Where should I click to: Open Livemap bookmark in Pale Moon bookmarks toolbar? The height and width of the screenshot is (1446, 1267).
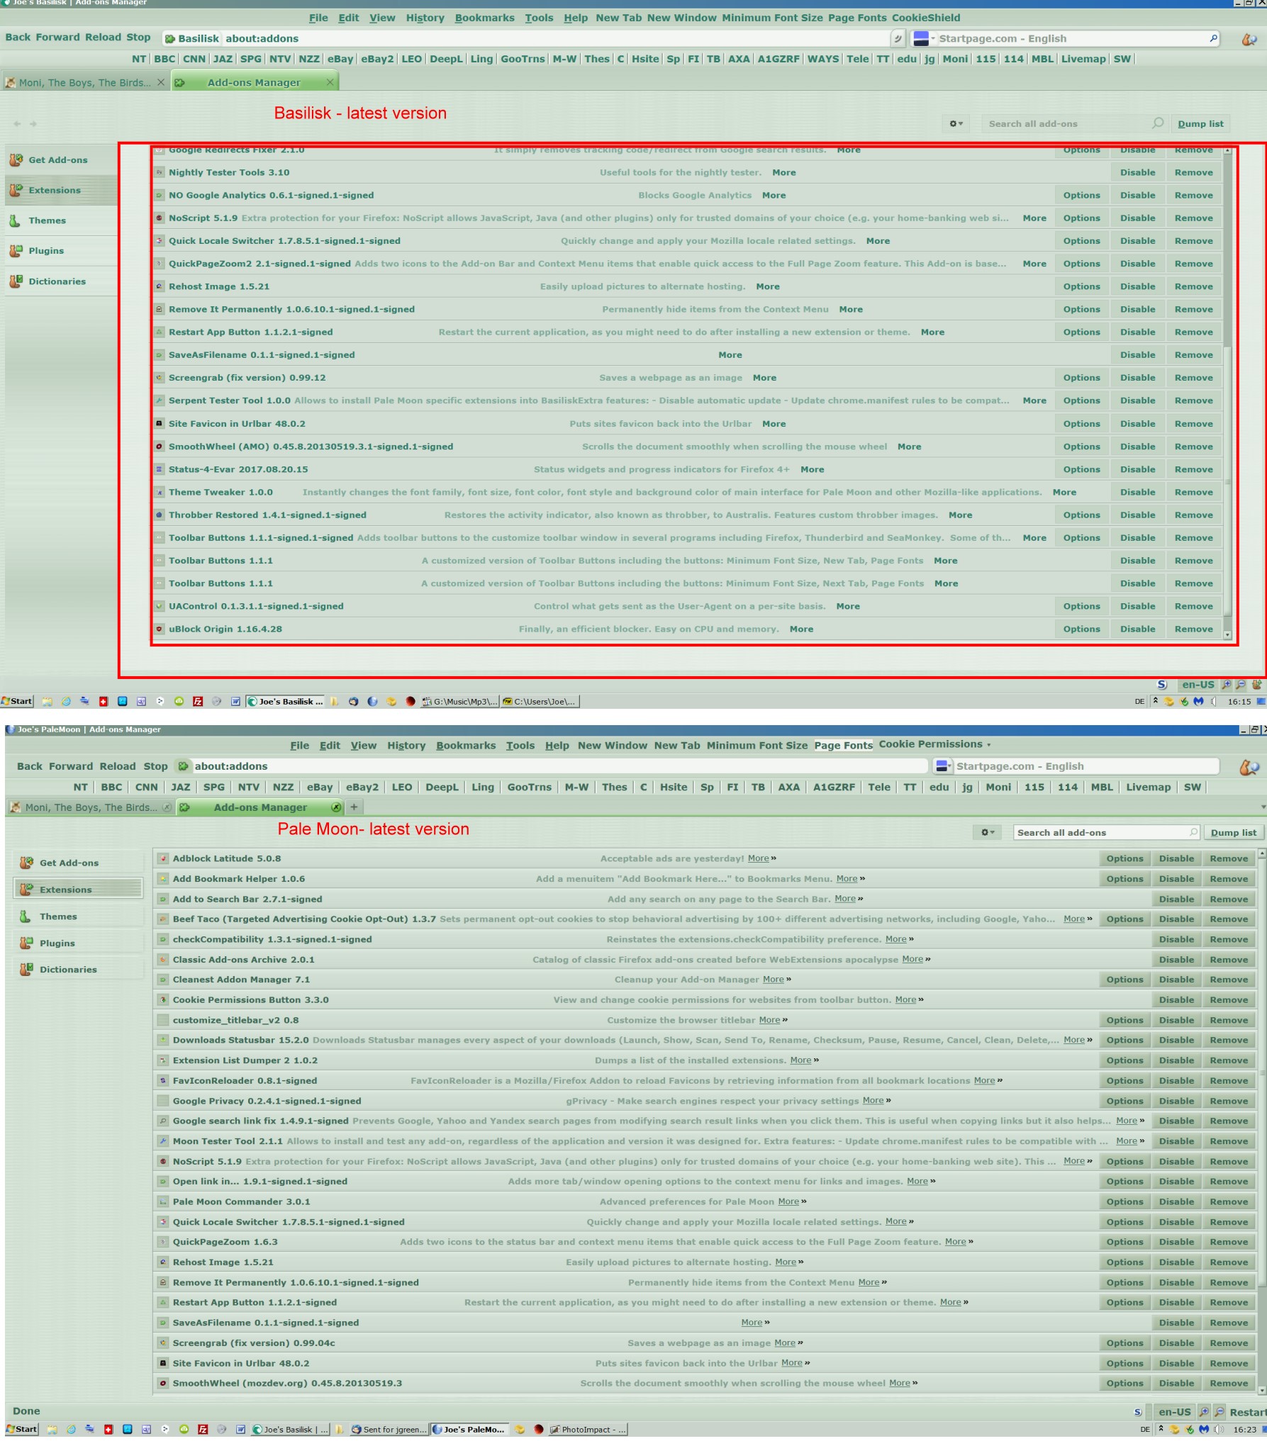click(1148, 787)
